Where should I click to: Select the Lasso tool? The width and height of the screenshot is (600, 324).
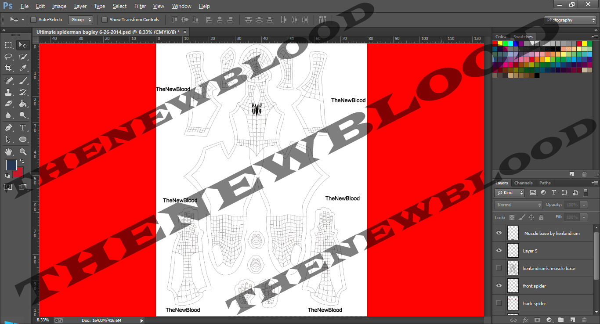(x=8, y=57)
